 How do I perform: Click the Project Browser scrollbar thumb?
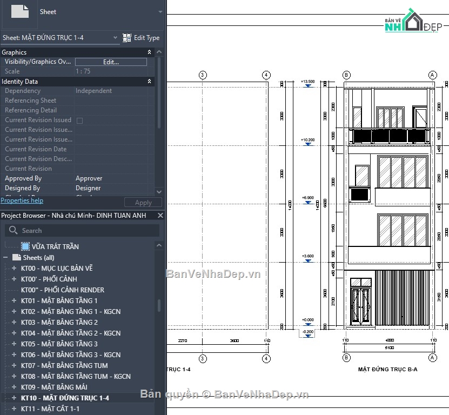(159, 305)
